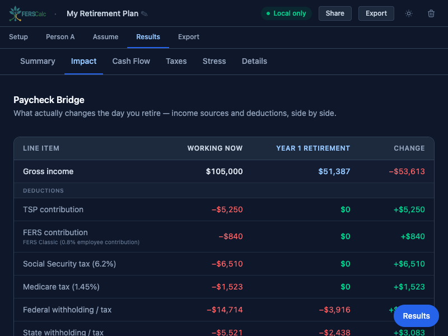This screenshot has width=448, height=336.
Task: Click the −$5,250 TSP working value
Action: 227,209
